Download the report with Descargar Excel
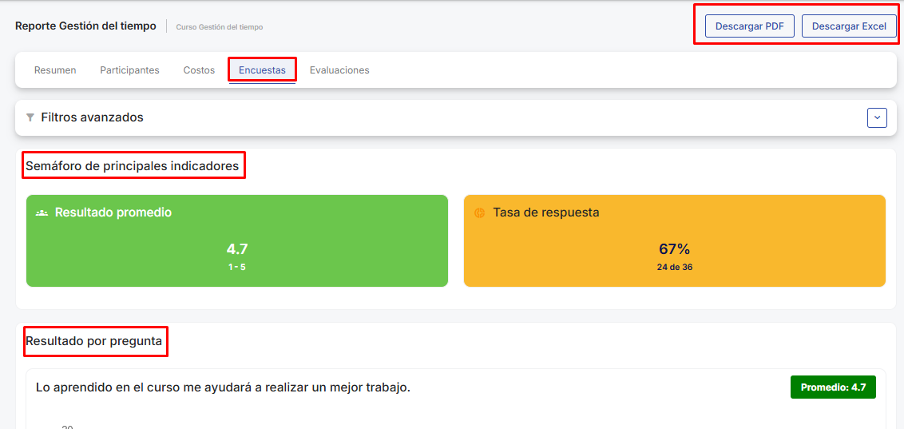This screenshot has height=429, width=904. click(x=849, y=26)
